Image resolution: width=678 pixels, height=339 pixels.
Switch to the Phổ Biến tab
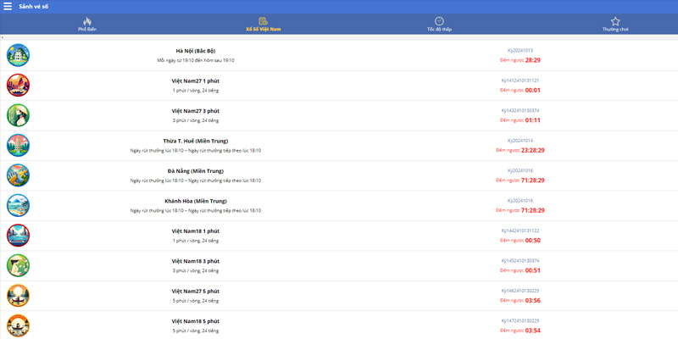(86, 24)
